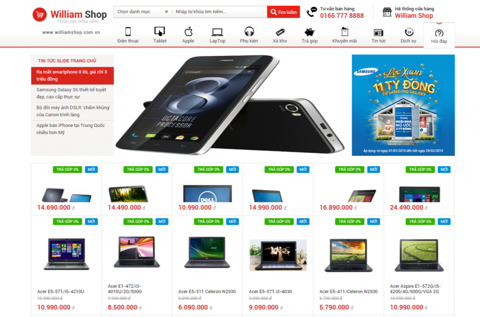Select the Xả kho sale tag icon
This screenshot has width=480, height=317.
pyautogui.click(x=280, y=32)
